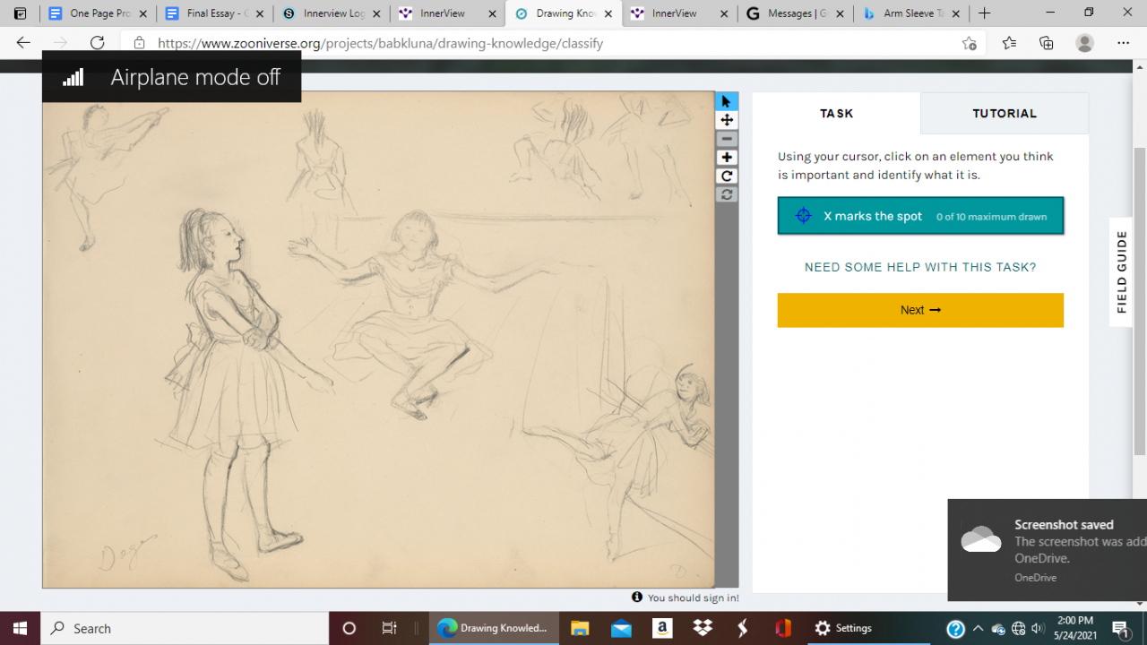The width and height of the screenshot is (1147, 645).
Task: Open the Screenshot saved OneDrive notification
Action: coord(1047,550)
